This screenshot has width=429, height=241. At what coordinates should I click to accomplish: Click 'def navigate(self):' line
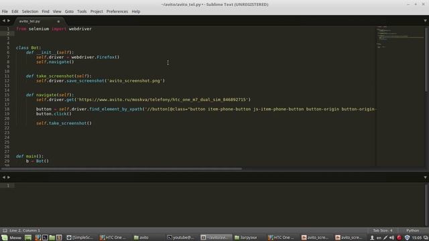pos(50,95)
